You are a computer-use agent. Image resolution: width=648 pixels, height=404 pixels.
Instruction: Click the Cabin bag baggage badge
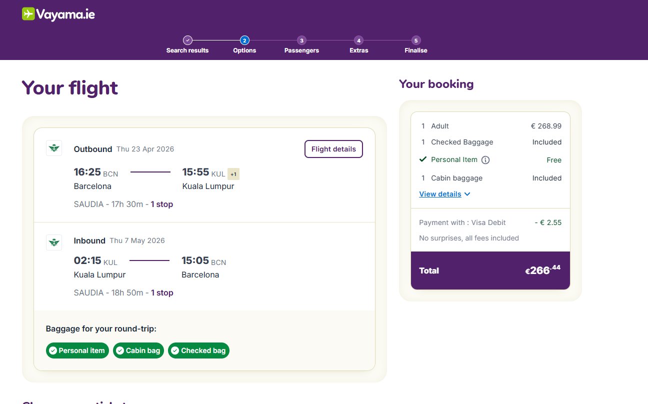click(138, 350)
